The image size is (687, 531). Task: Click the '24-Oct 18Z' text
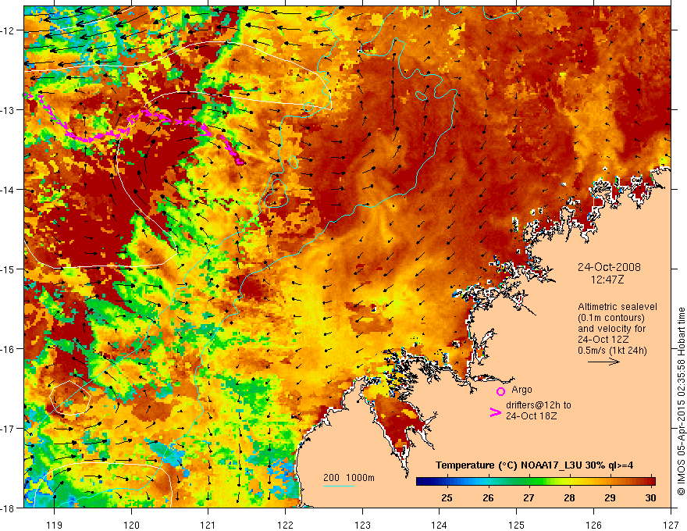(x=532, y=415)
